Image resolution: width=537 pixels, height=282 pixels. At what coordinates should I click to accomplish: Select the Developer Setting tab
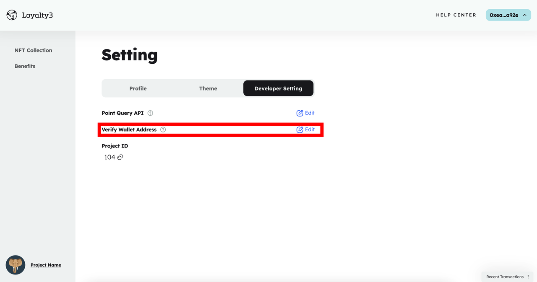click(x=278, y=88)
